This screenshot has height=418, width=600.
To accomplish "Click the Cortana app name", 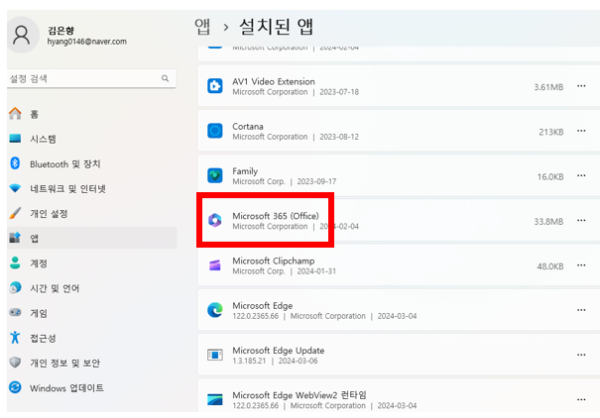I will pyautogui.click(x=248, y=127).
